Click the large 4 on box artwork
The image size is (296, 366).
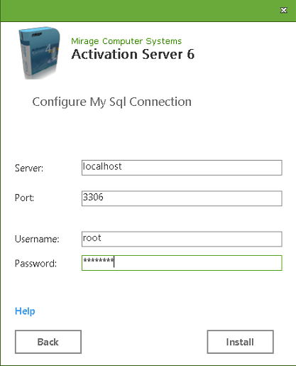[48, 49]
